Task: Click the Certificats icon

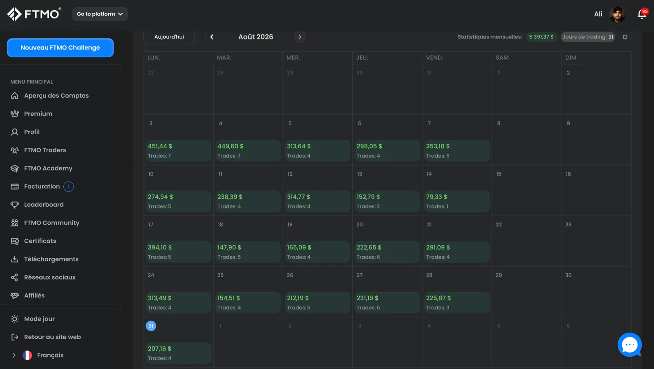Action: 15,241
